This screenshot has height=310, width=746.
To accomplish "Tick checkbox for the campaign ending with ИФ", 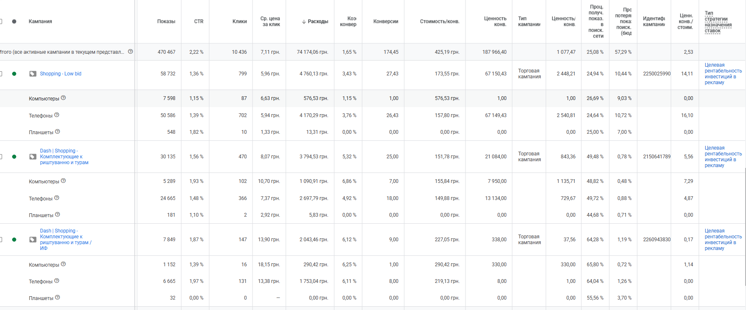I will [1, 240].
